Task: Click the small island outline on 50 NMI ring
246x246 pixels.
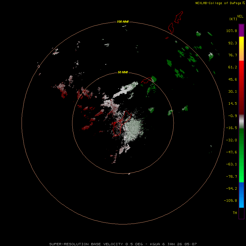Action: click(x=146, y=80)
